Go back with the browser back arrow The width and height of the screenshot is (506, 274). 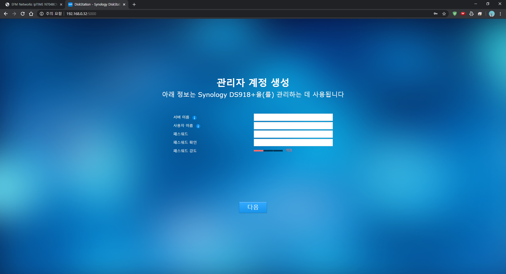coord(6,14)
